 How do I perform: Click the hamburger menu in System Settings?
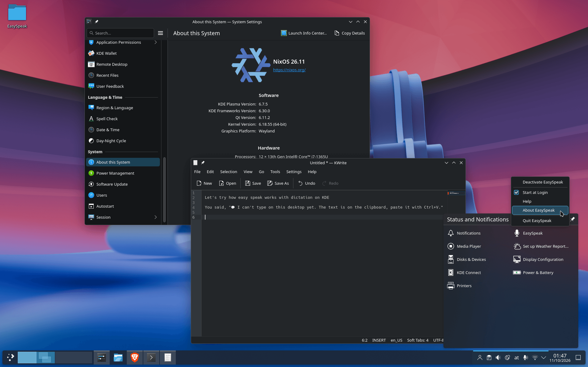point(160,33)
